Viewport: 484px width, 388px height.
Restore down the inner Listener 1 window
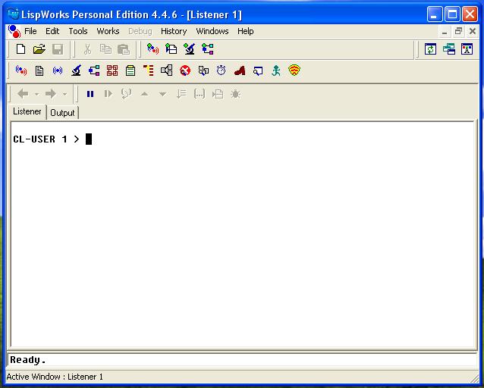coord(458,31)
